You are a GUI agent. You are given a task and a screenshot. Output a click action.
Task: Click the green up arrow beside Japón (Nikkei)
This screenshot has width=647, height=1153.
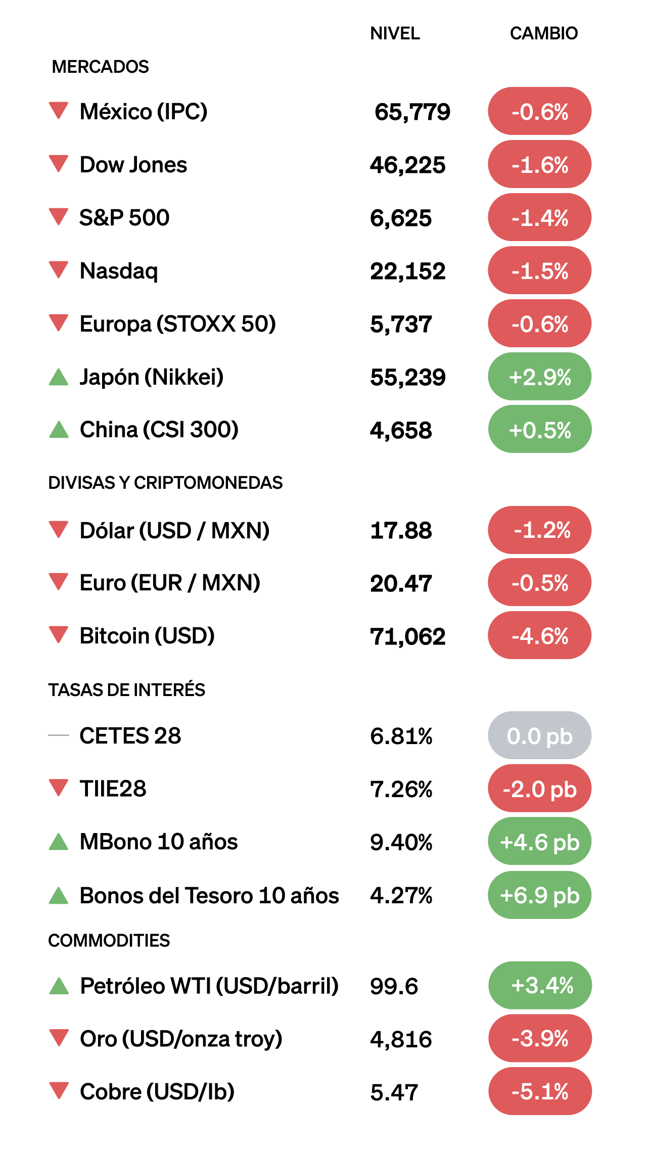pos(59,377)
